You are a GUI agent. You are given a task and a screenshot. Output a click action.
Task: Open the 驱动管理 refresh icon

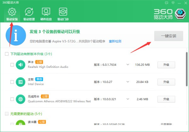click(x=29, y=12)
